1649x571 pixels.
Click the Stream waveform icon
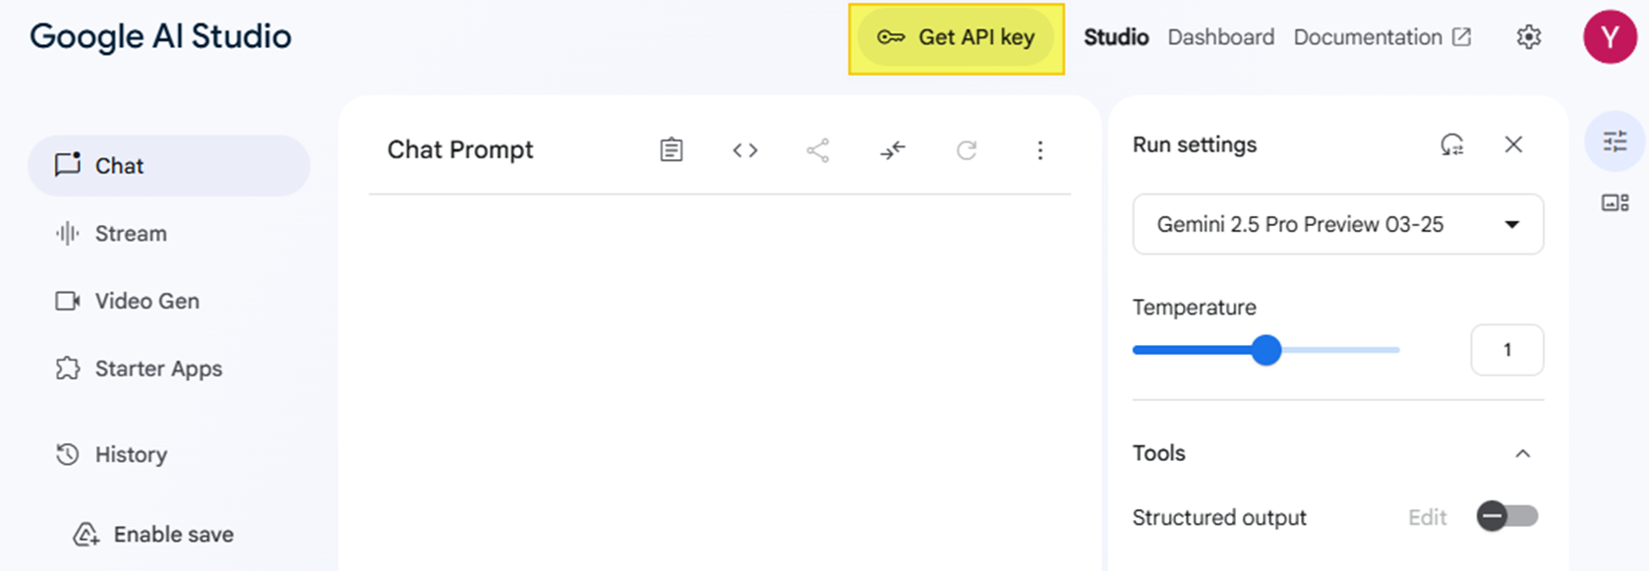click(67, 234)
